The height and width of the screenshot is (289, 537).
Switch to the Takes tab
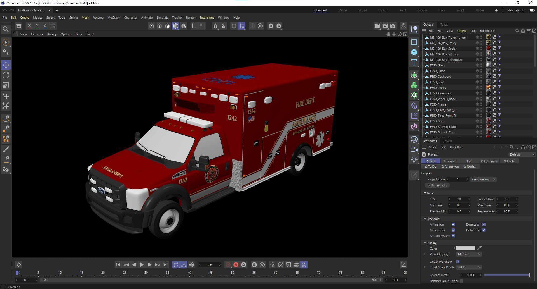[x=444, y=25]
